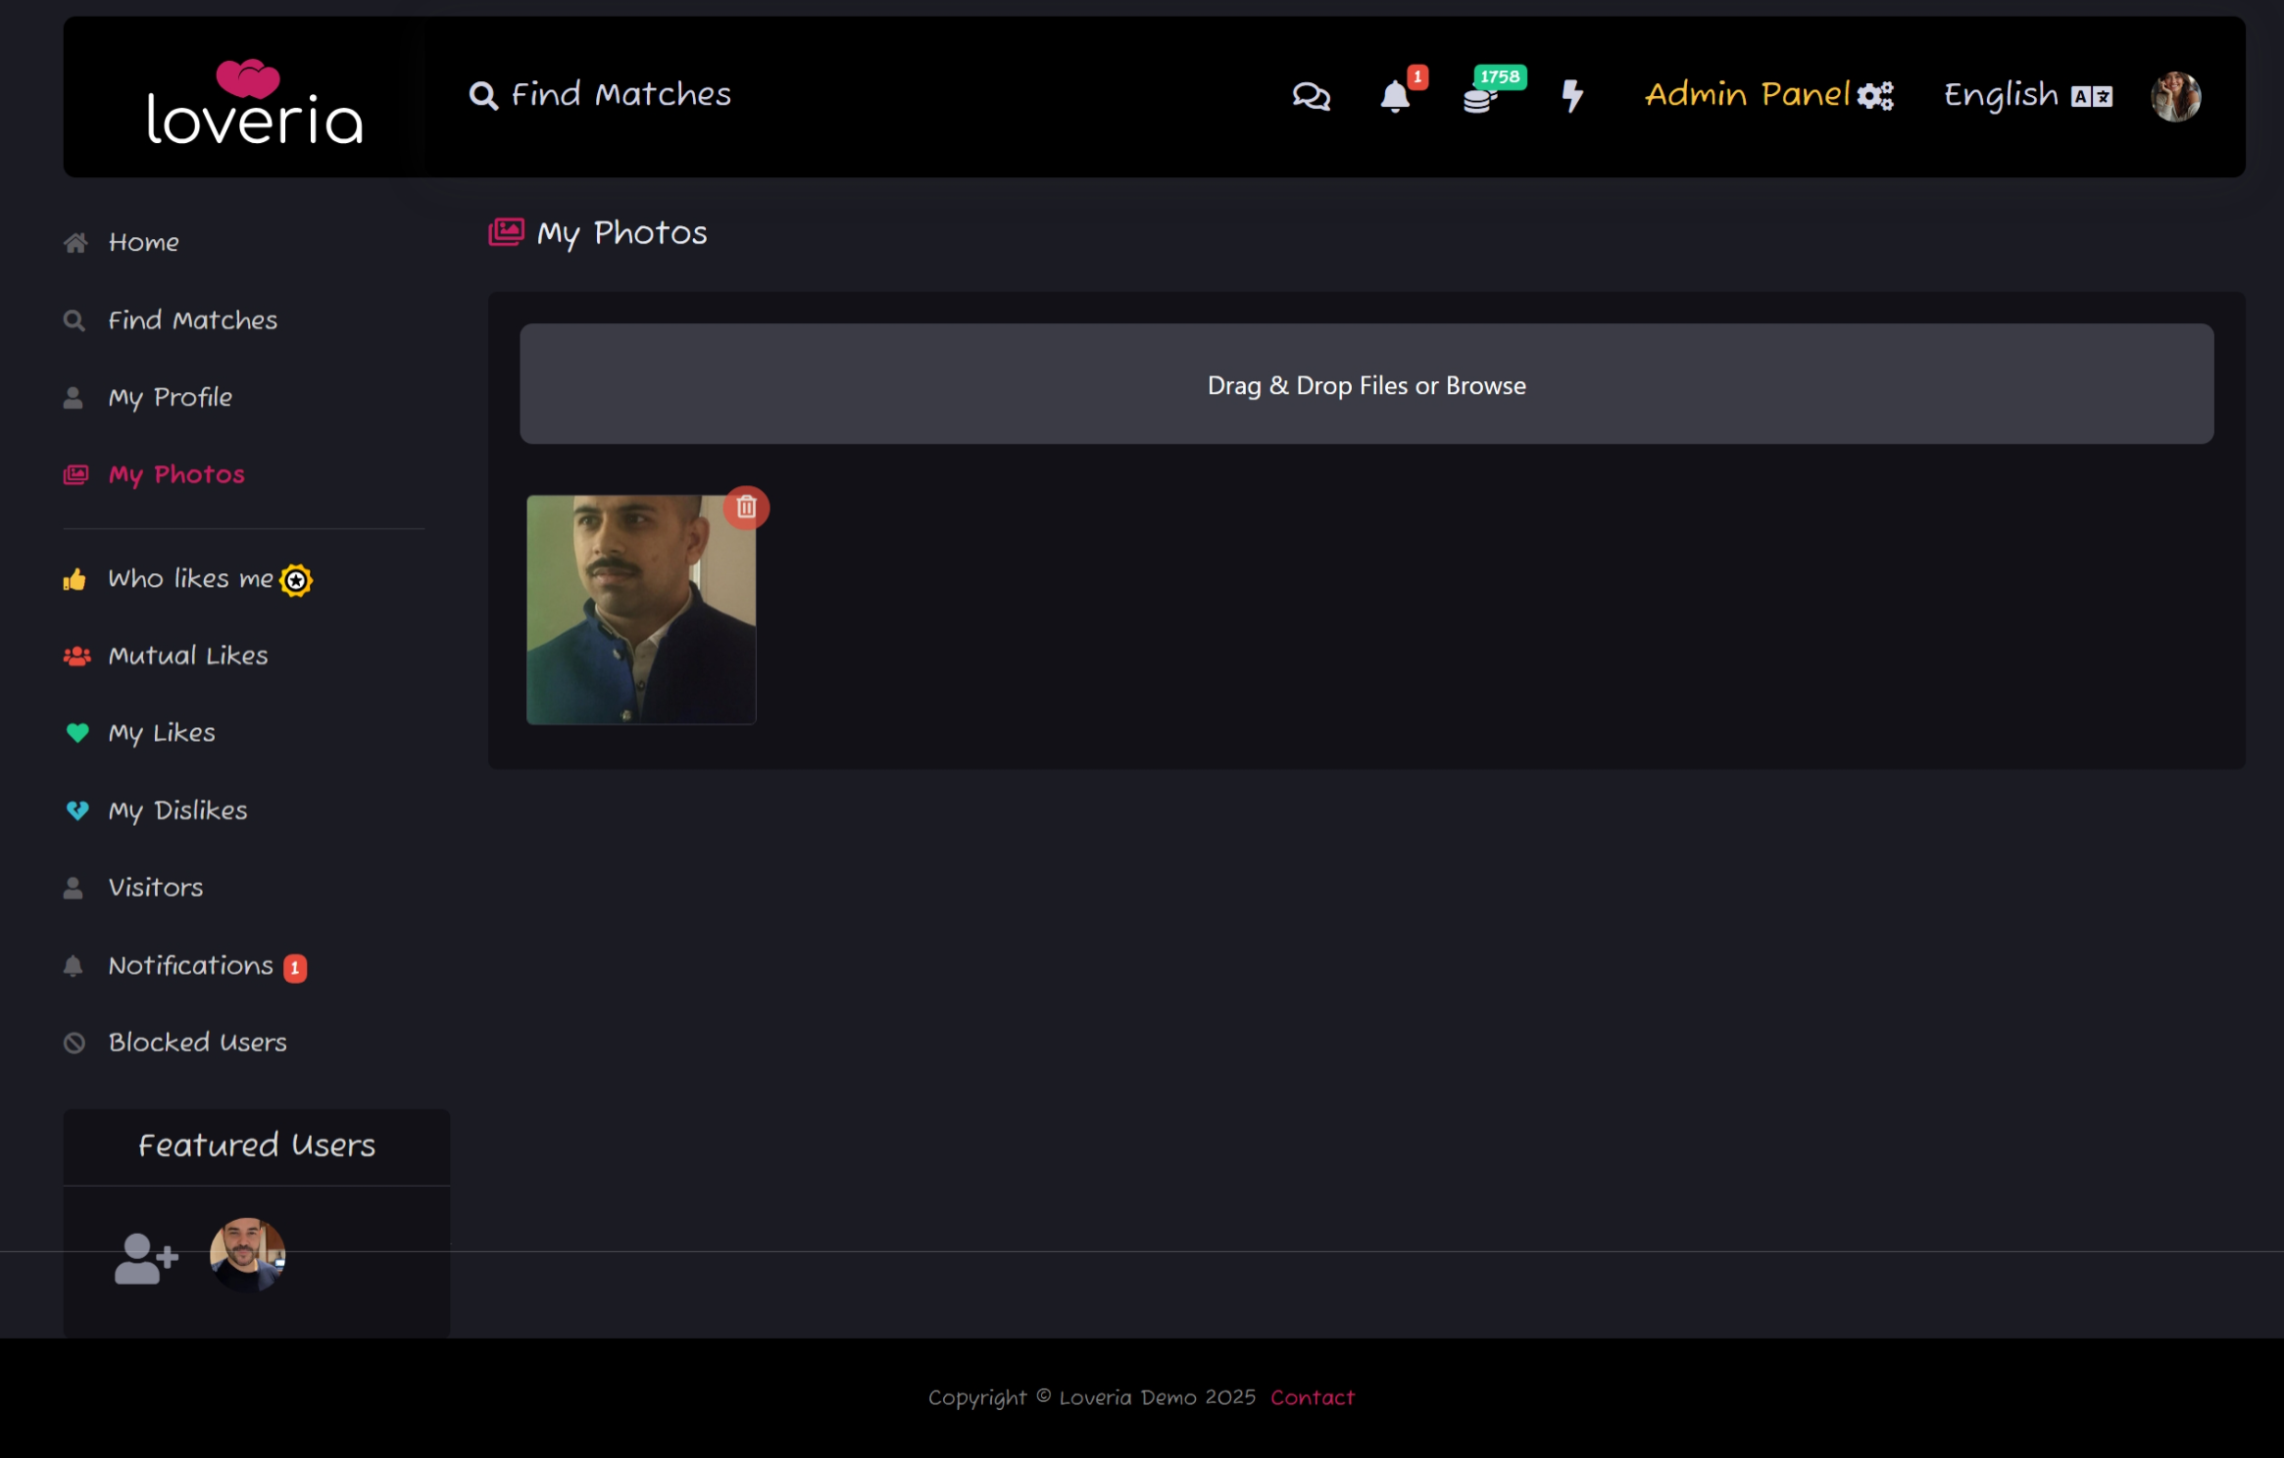Click the Blocked Users ban icon
2284x1458 pixels.
click(74, 1043)
